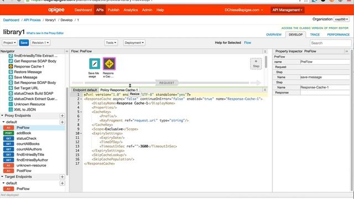This screenshot has width=354, height=199.
Task: Open the Analytics menu
Action: 131,10
